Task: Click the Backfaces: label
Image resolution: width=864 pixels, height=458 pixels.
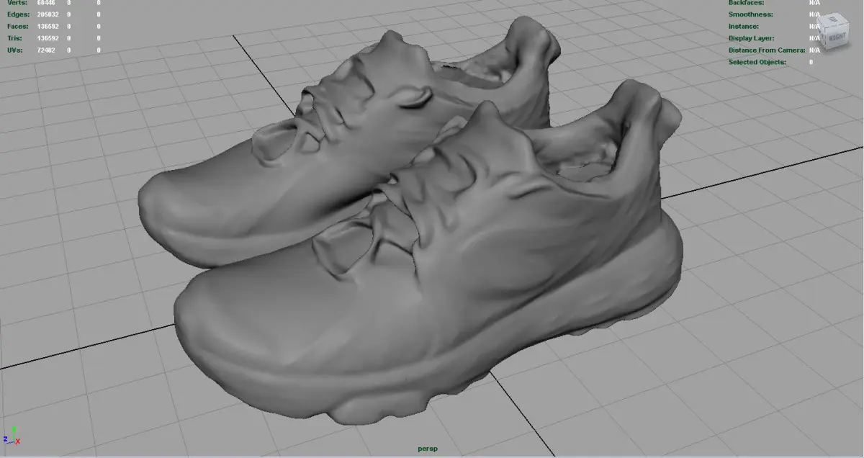Action: point(747,3)
